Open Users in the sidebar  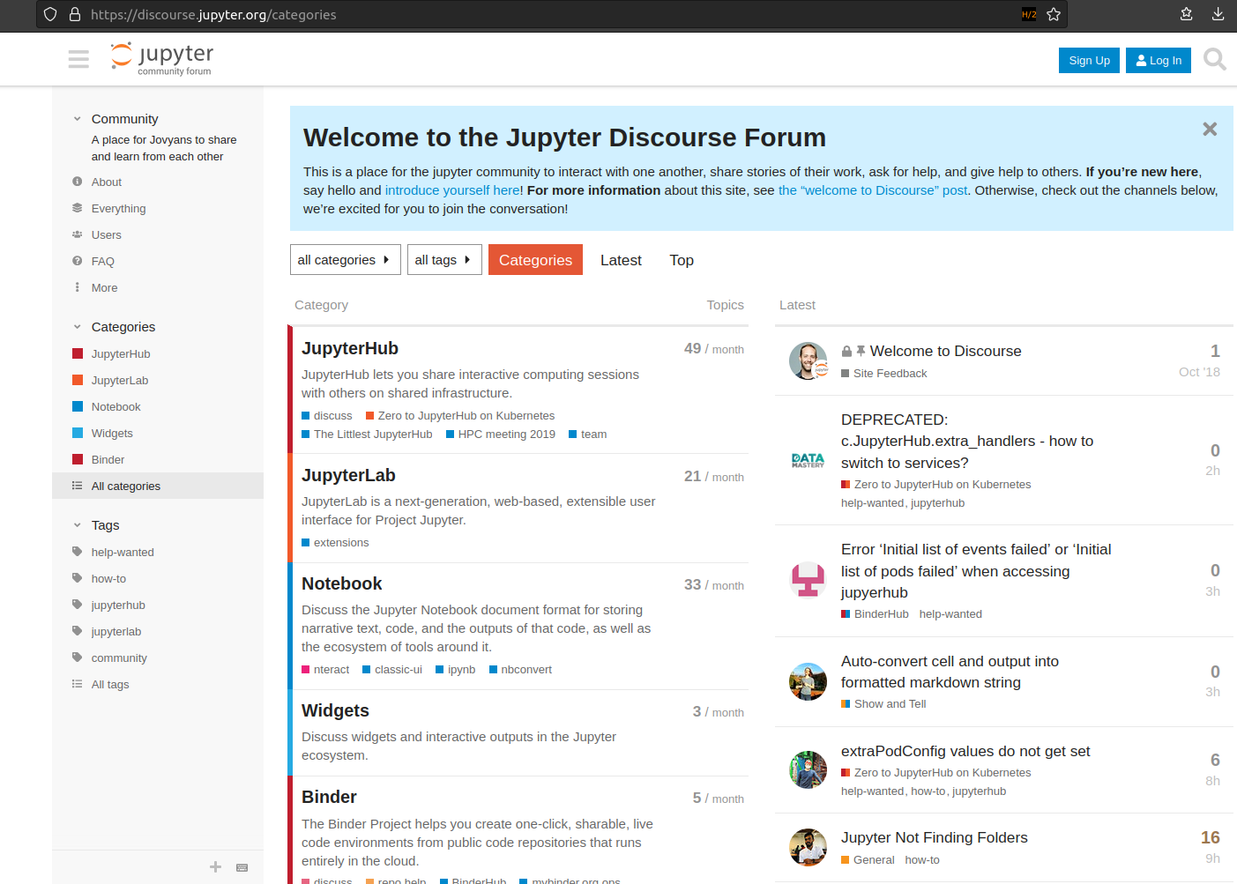pyautogui.click(x=107, y=235)
